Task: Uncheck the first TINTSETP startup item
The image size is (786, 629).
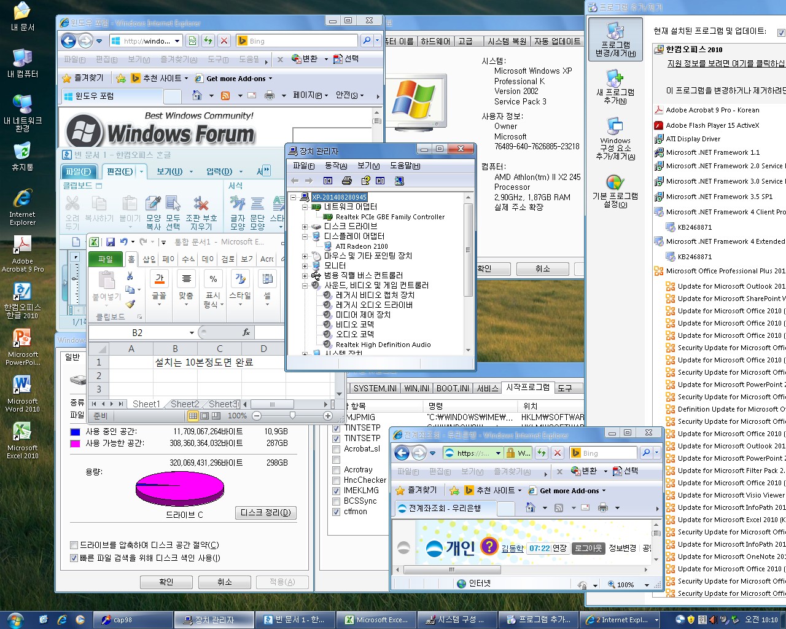Action: click(x=336, y=428)
